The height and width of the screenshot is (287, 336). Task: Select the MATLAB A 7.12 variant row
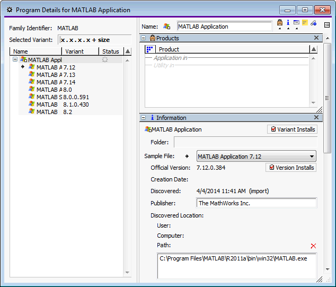[70, 67]
